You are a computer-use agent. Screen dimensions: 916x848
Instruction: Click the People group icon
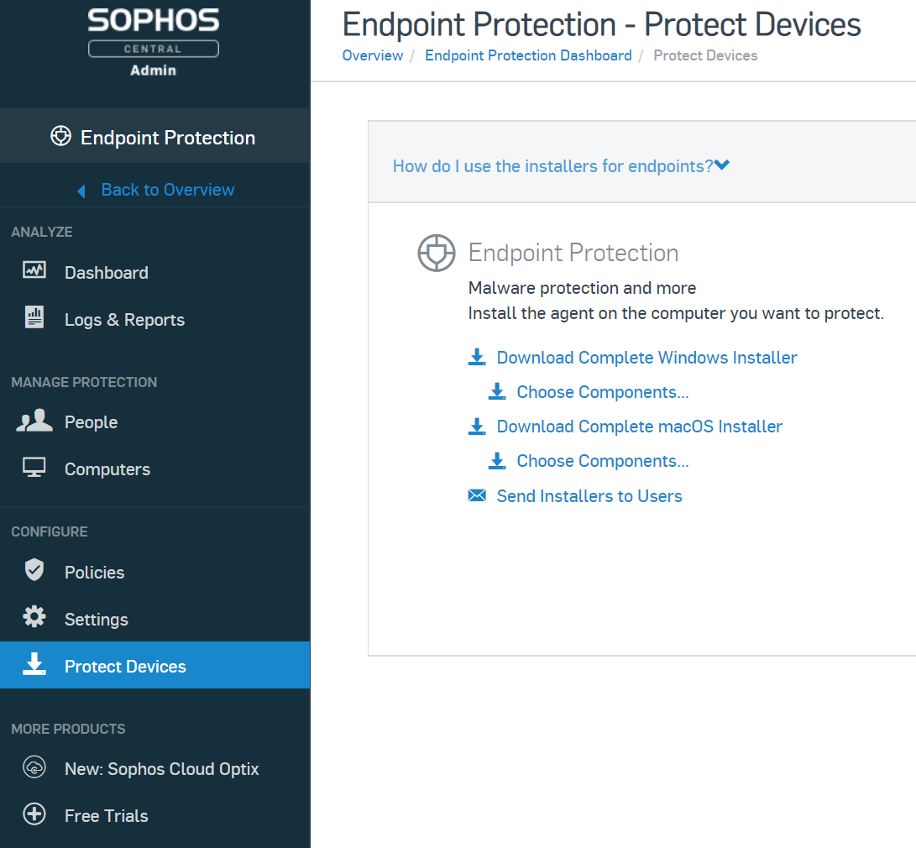click(x=34, y=421)
